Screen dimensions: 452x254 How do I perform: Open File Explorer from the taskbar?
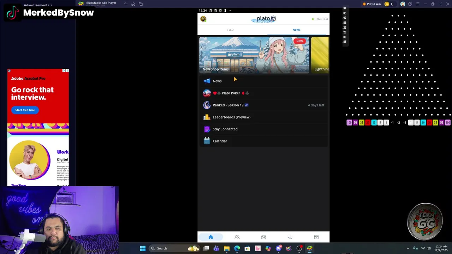(227, 248)
